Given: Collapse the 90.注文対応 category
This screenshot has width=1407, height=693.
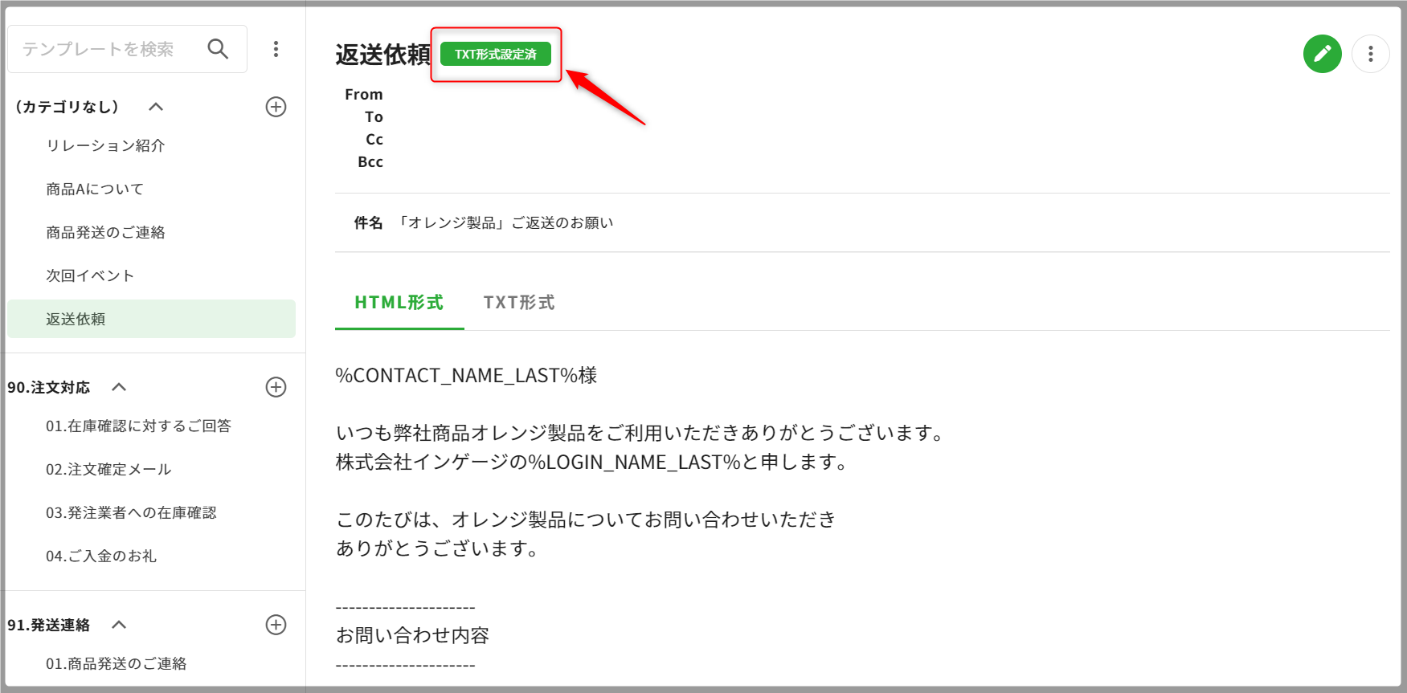Looking at the screenshot, I should [119, 387].
